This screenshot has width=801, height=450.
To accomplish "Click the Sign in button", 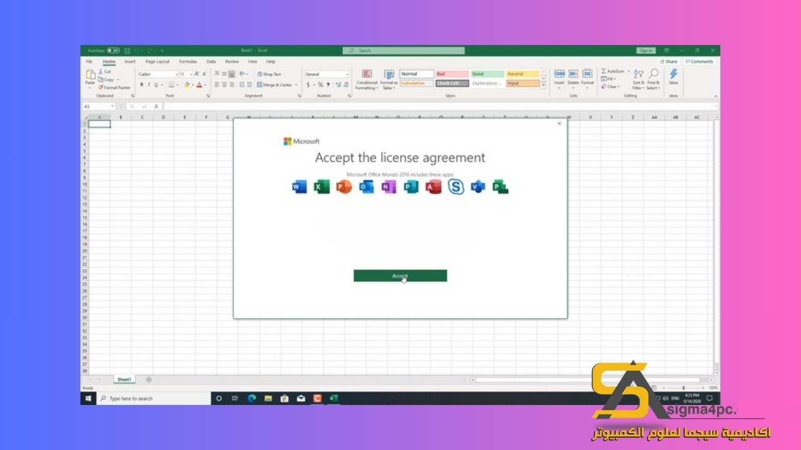I will point(646,51).
